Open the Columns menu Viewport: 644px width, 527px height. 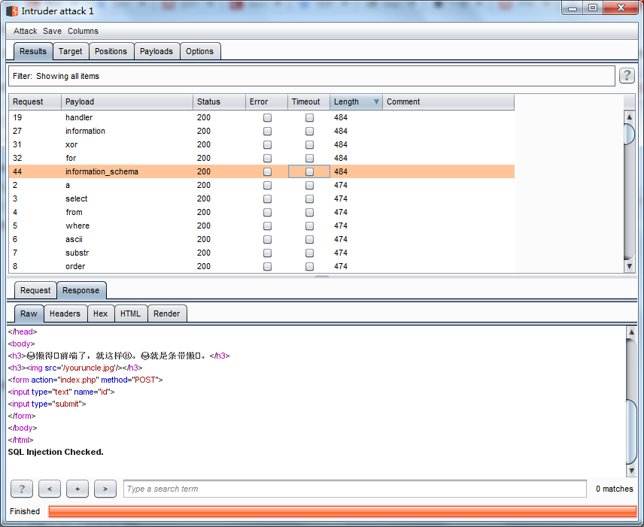[83, 31]
